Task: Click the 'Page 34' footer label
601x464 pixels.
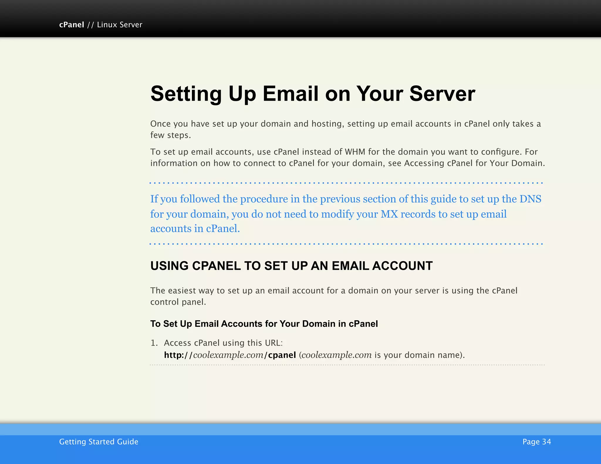Action: 537,441
